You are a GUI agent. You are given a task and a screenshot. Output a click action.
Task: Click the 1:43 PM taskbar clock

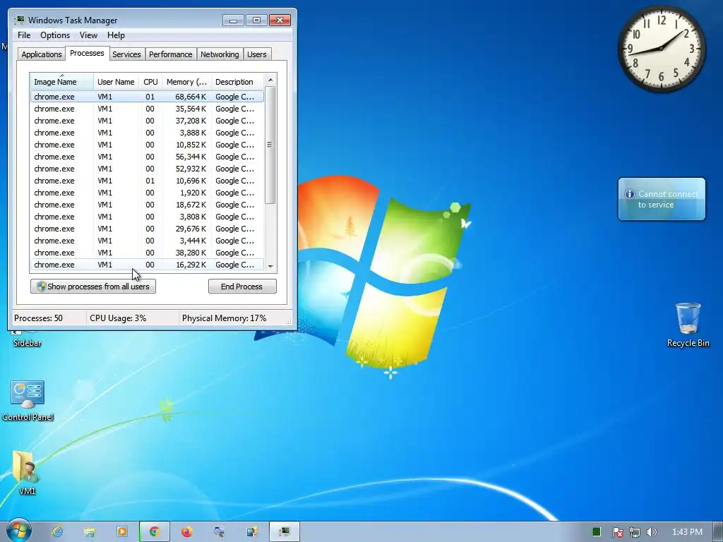[x=687, y=532]
